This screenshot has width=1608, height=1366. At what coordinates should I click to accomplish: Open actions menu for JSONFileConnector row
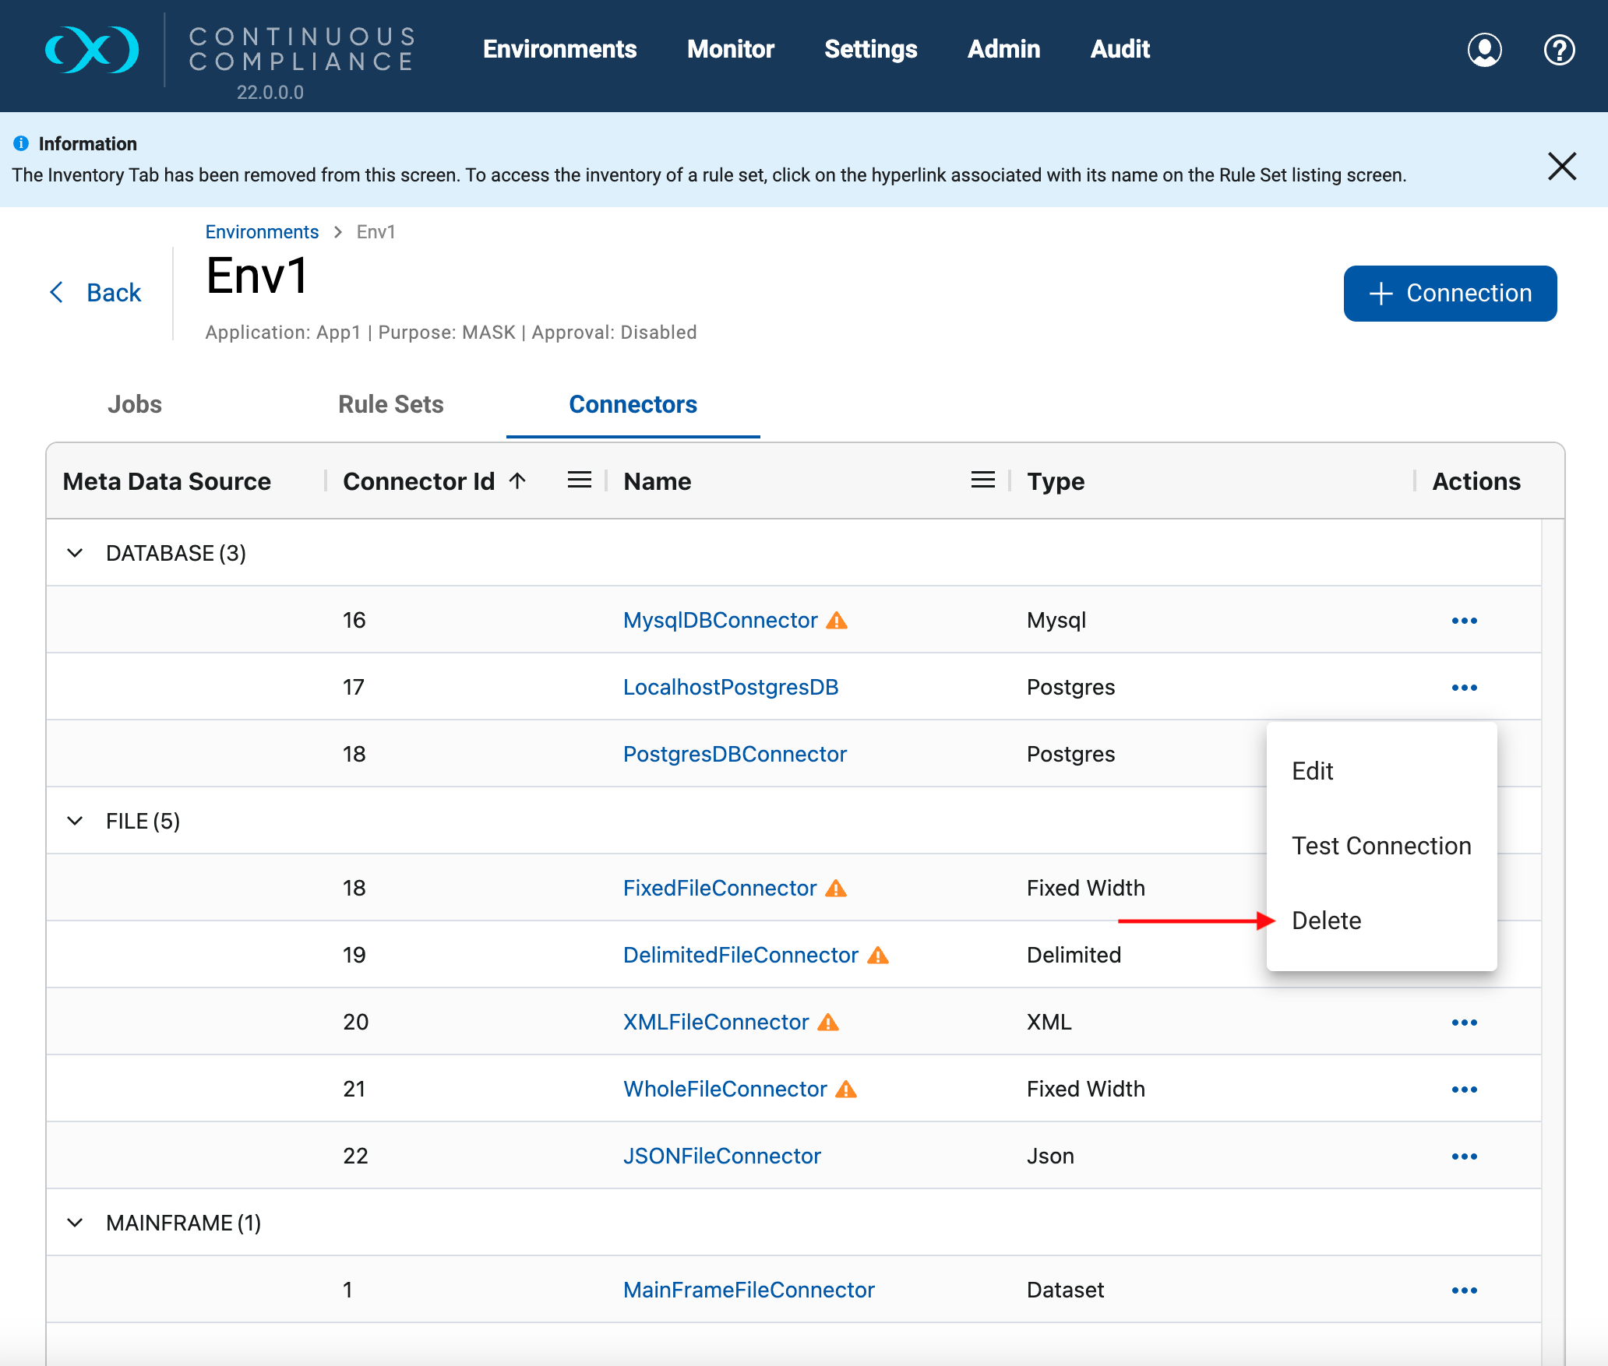pyautogui.click(x=1464, y=1157)
